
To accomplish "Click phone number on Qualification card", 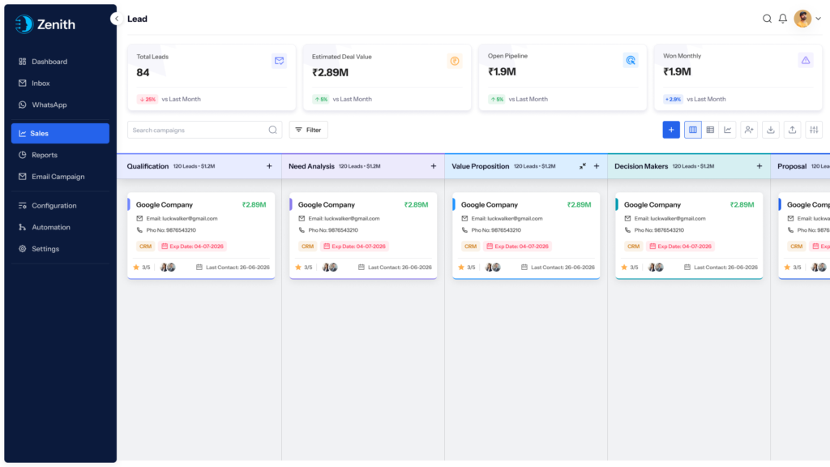I will (166, 230).
